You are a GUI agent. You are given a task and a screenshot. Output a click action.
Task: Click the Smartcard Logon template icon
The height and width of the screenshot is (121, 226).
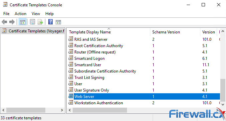71,58
